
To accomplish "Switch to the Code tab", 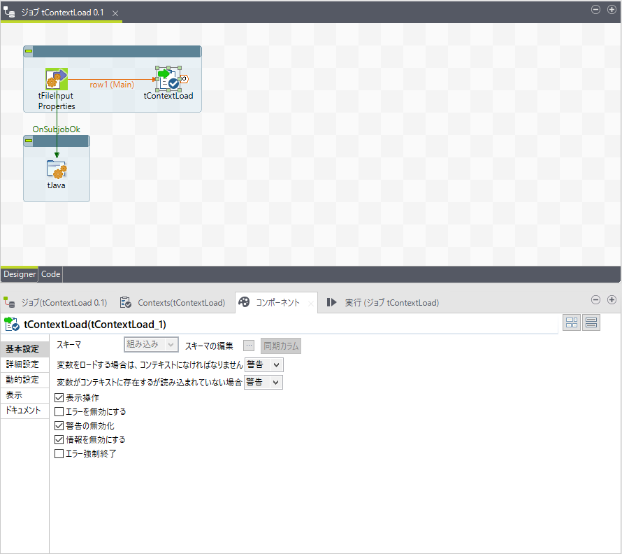I will click(x=50, y=274).
